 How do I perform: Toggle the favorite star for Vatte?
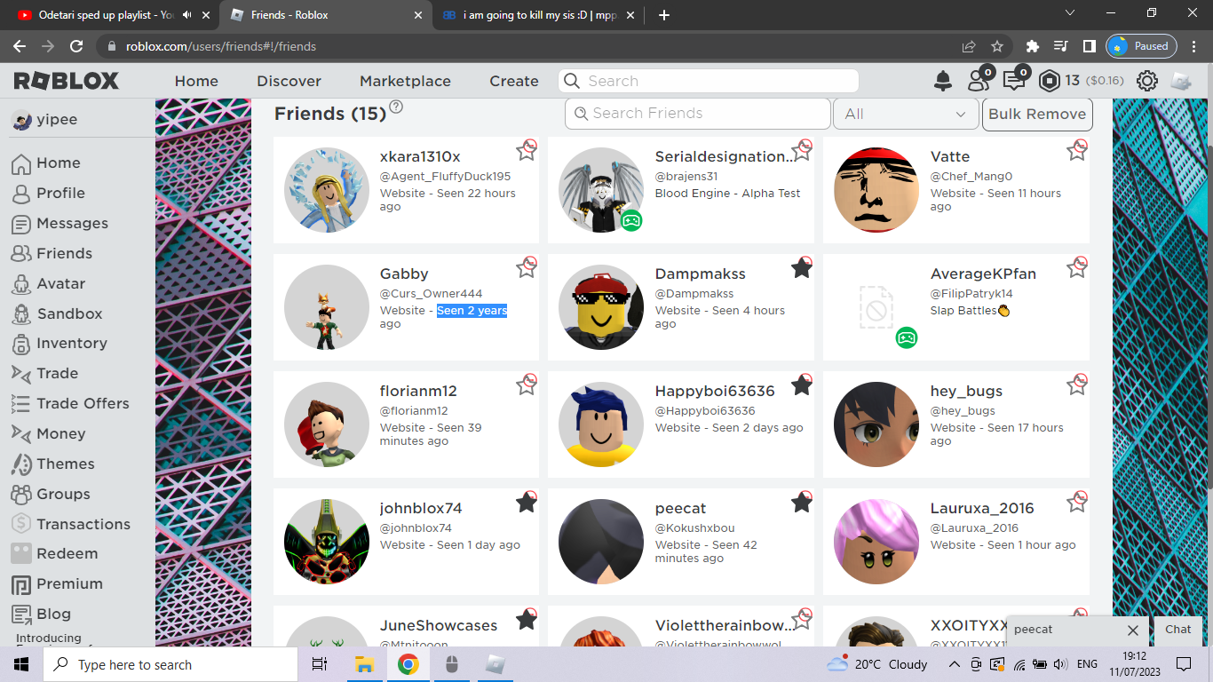point(1077,150)
